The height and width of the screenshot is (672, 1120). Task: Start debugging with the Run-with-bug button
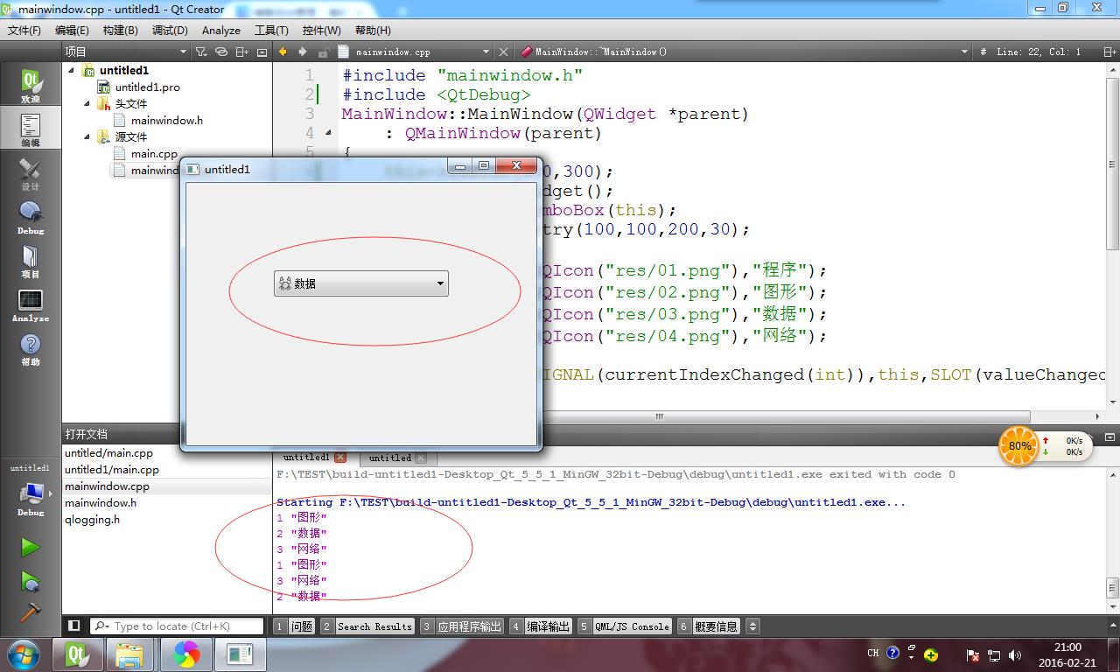coord(31,580)
